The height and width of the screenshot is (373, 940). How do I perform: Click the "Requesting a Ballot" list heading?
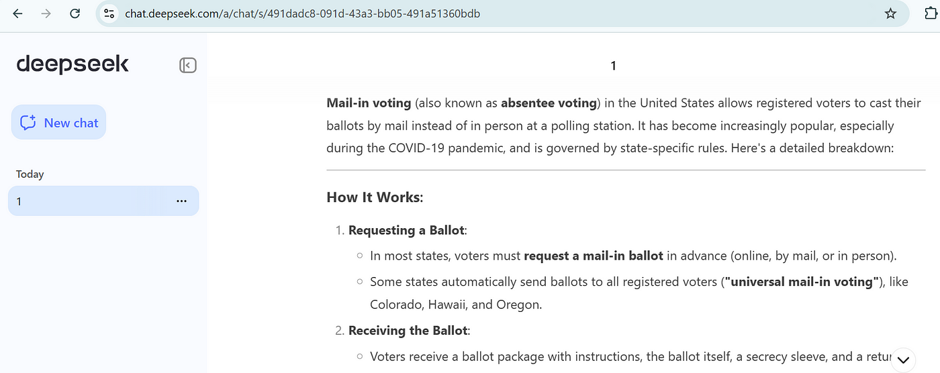(x=406, y=230)
